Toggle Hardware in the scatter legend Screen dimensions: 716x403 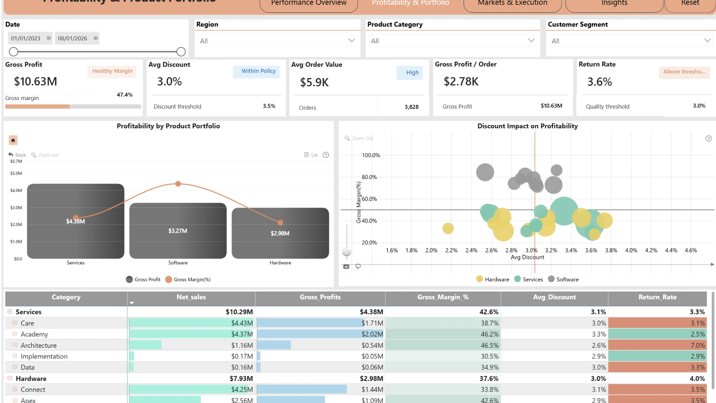click(x=493, y=279)
